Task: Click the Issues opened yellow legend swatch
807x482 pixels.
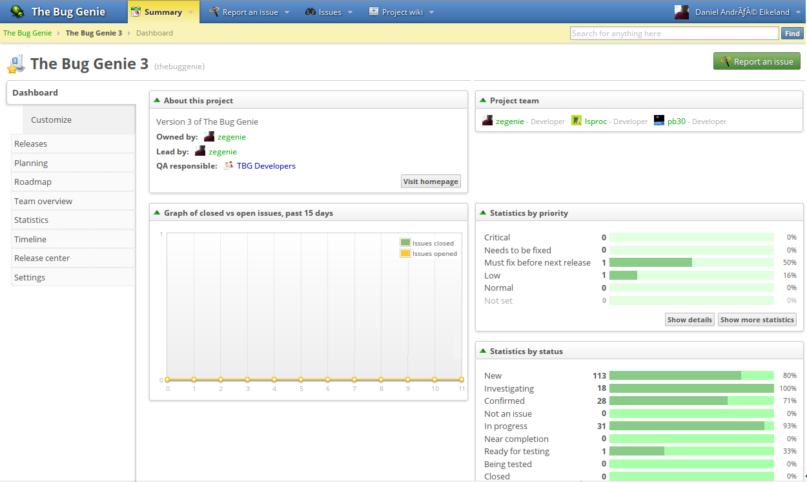Action: 405,253
